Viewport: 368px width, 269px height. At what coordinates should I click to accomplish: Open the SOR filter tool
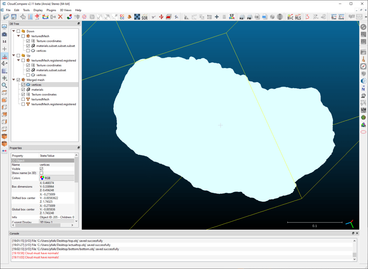click(x=144, y=17)
